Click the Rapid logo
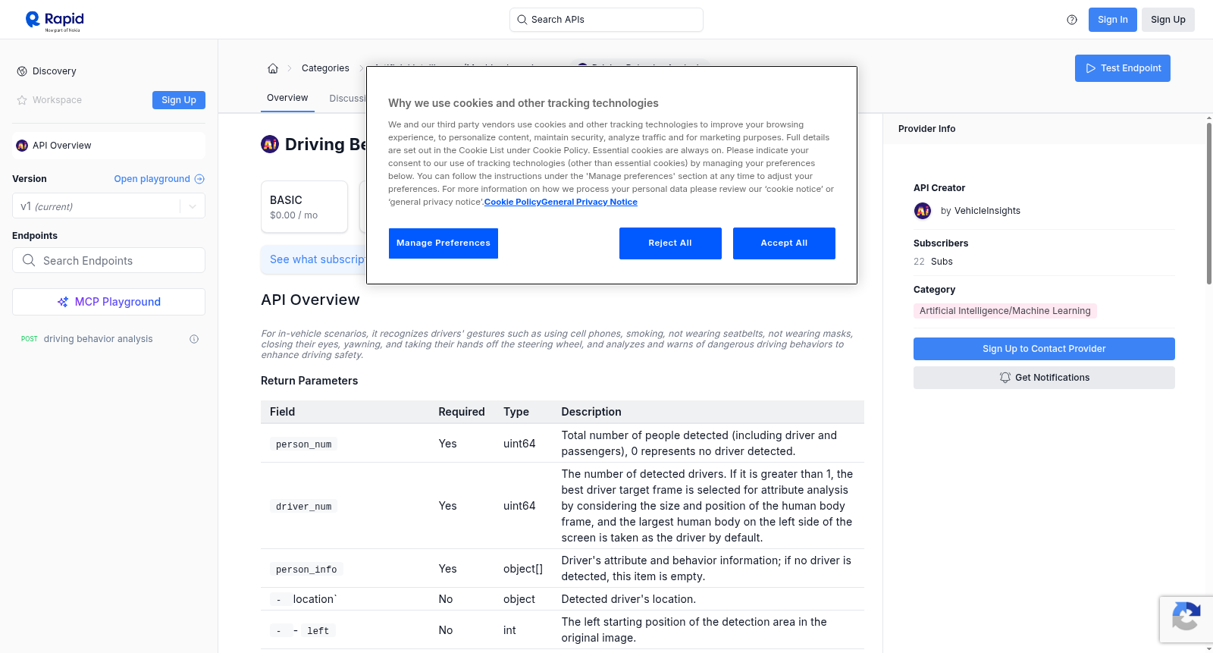Viewport: 1213px width, 653px height. 55,20
